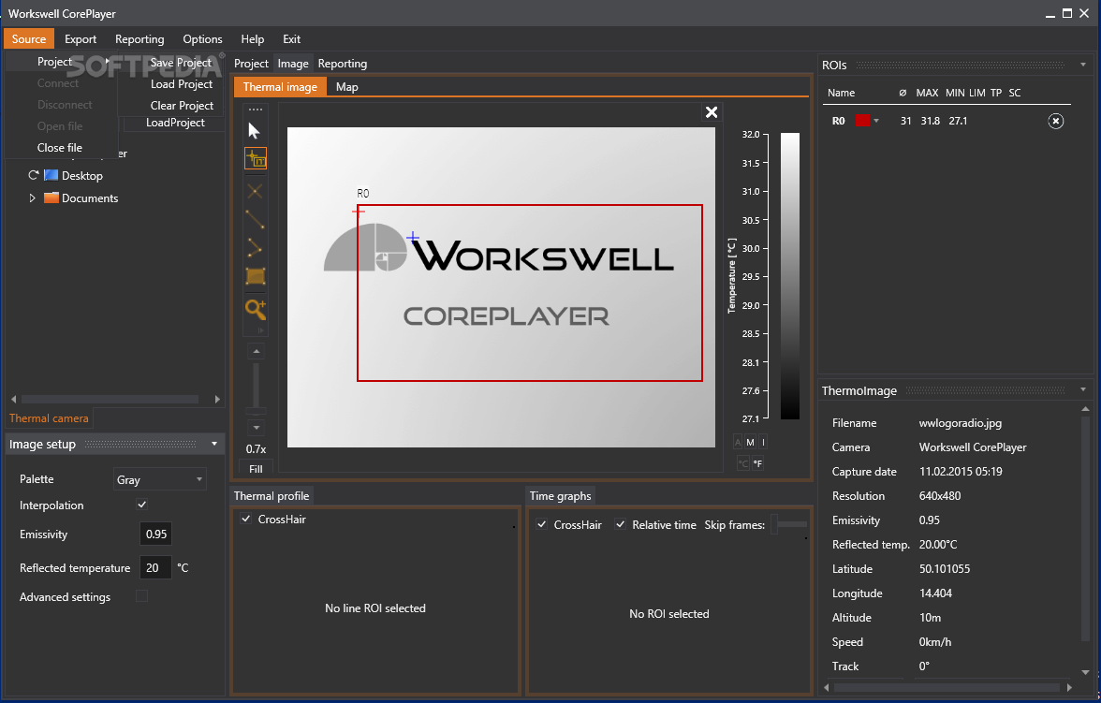Select the line ROI tool
Viewport: 1101px width, 703px height.
pyautogui.click(x=255, y=219)
